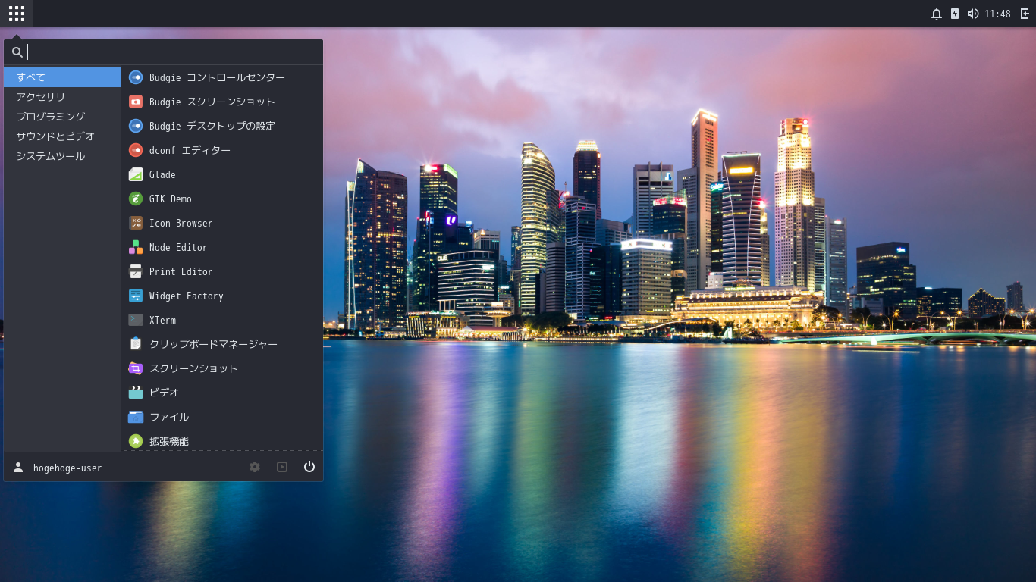Click hogehoge-user name label
This screenshot has width=1036, height=582.
coord(67,468)
